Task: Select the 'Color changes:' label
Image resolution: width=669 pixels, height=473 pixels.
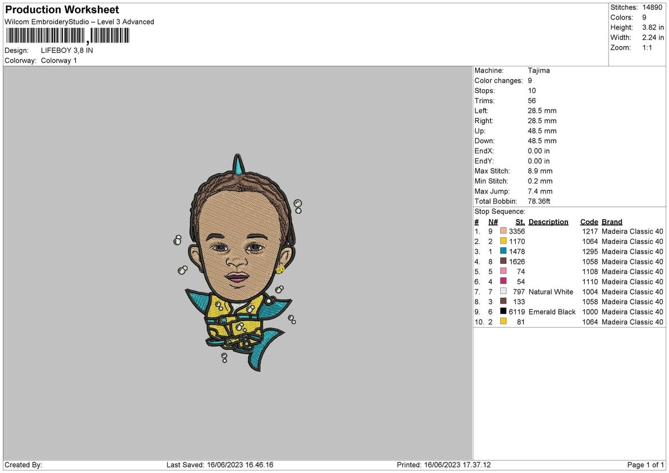Action: [498, 81]
